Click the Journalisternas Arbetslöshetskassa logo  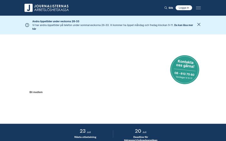click(46, 8)
